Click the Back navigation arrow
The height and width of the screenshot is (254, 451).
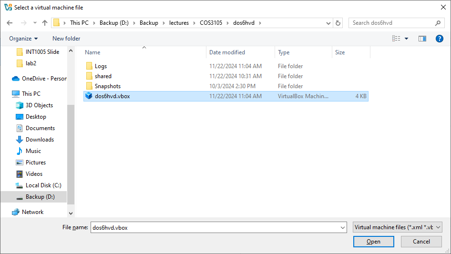coord(10,23)
